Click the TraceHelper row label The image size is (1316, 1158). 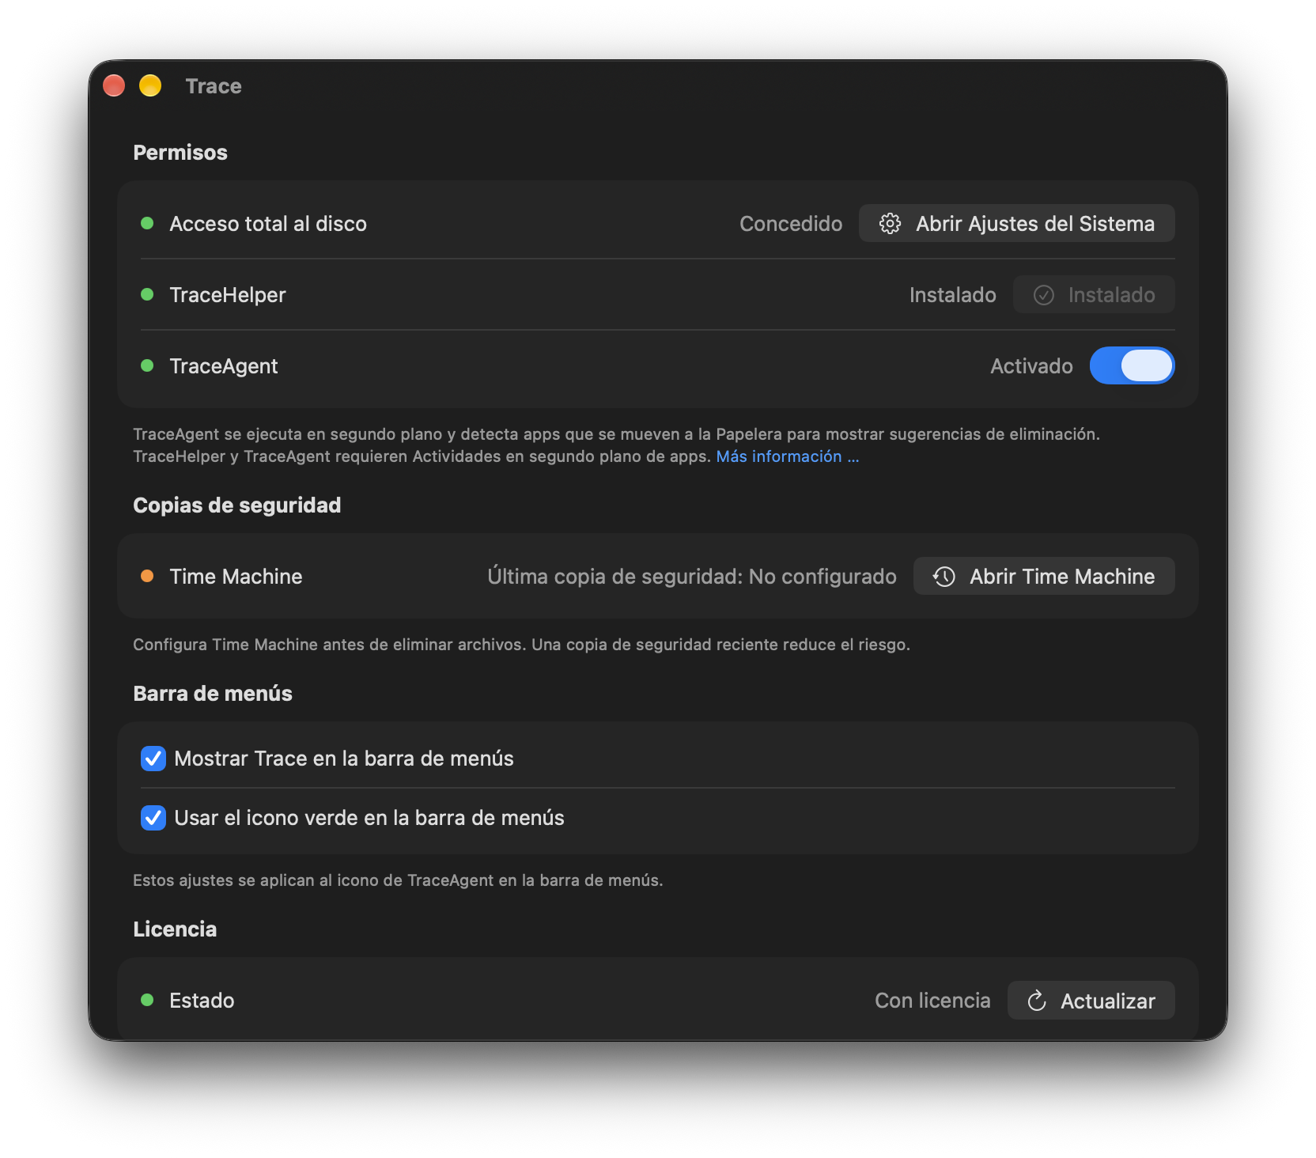click(x=228, y=295)
